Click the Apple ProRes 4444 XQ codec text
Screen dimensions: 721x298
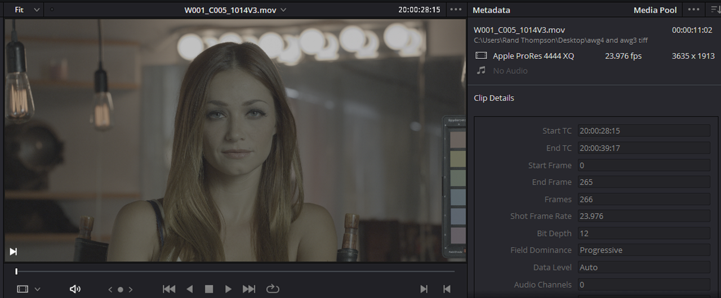click(533, 56)
